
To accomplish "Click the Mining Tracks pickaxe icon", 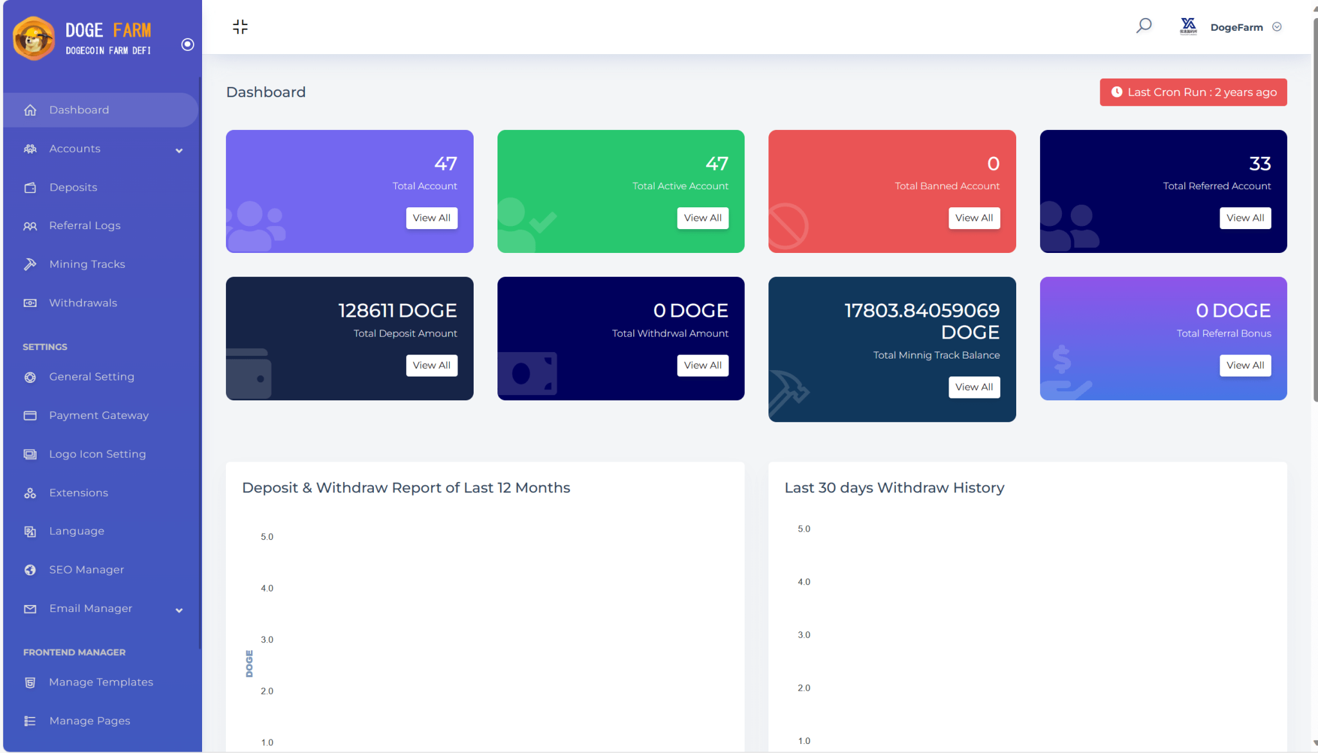I will (30, 263).
